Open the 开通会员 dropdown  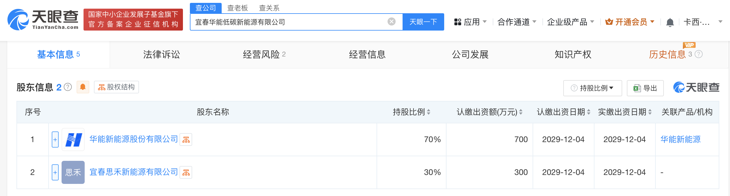click(x=629, y=22)
